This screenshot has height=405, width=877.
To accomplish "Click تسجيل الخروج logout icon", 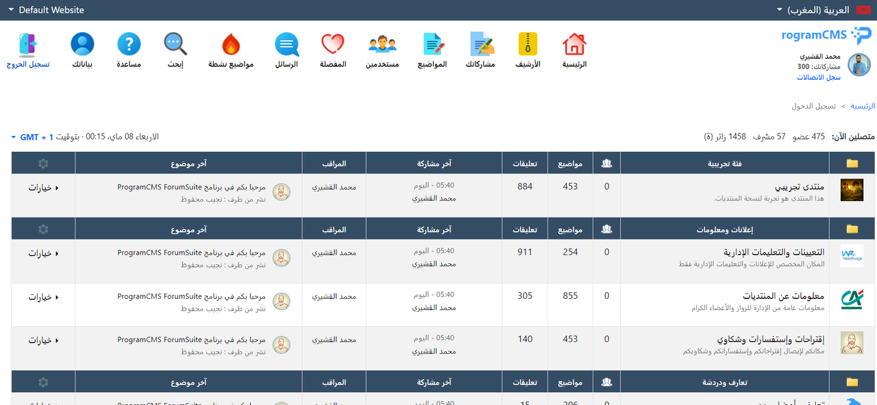I will coord(29,44).
